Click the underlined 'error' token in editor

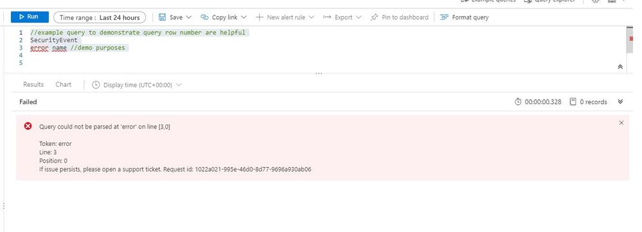pyautogui.click(x=39, y=48)
